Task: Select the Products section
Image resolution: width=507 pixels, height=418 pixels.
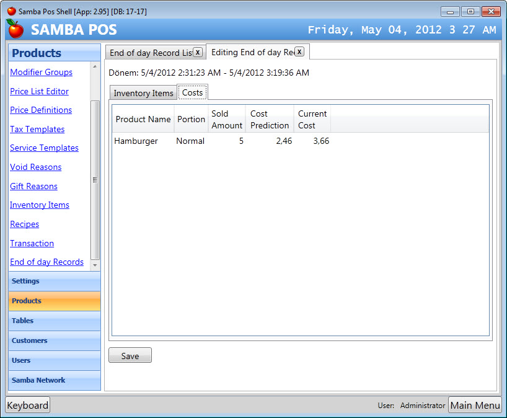Action: pyautogui.click(x=55, y=301)
